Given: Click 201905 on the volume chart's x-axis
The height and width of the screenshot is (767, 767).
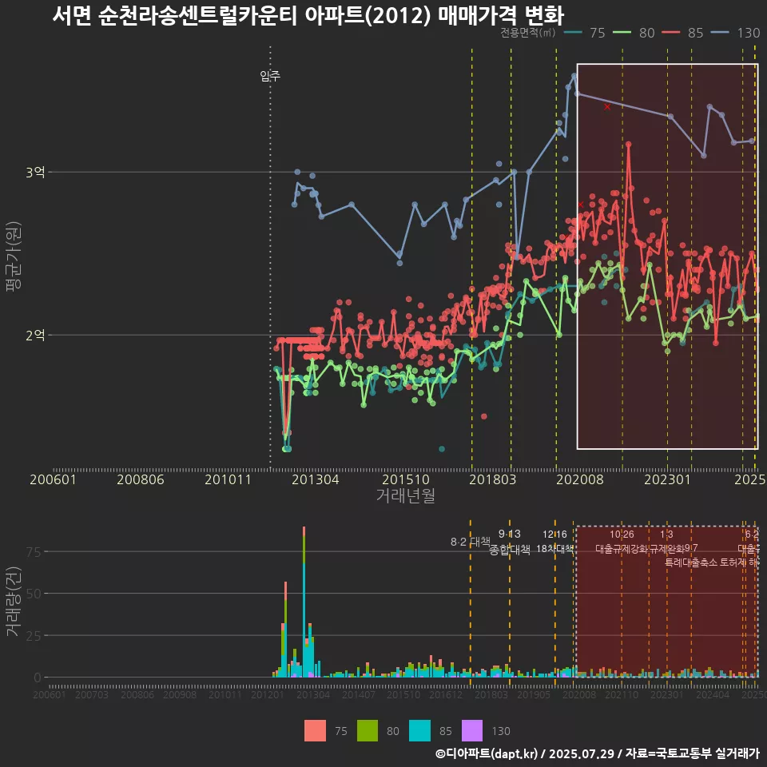Looking at the screenshot, I should 534,694.
